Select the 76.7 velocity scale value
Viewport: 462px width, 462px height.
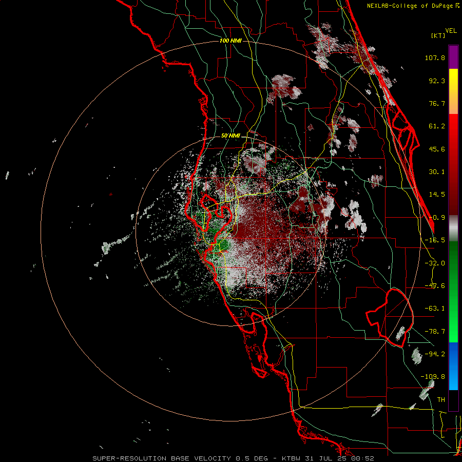click(437, 103)
